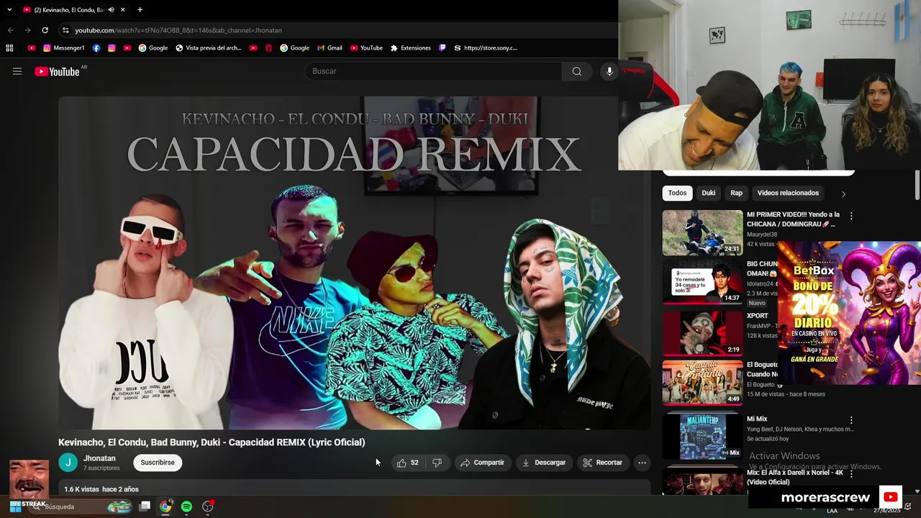The image size is (921, 518).
Task: Dislike the video with thumbs down
Action: click(437, 463)
